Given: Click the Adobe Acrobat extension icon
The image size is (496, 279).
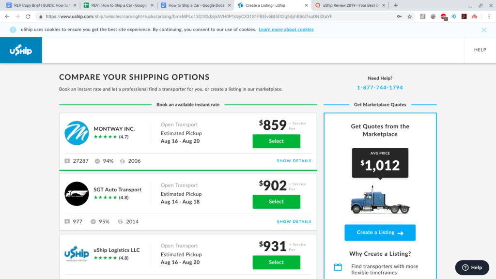Looking at the screenshot, I should pyautogui.click(x=464, y=16).
